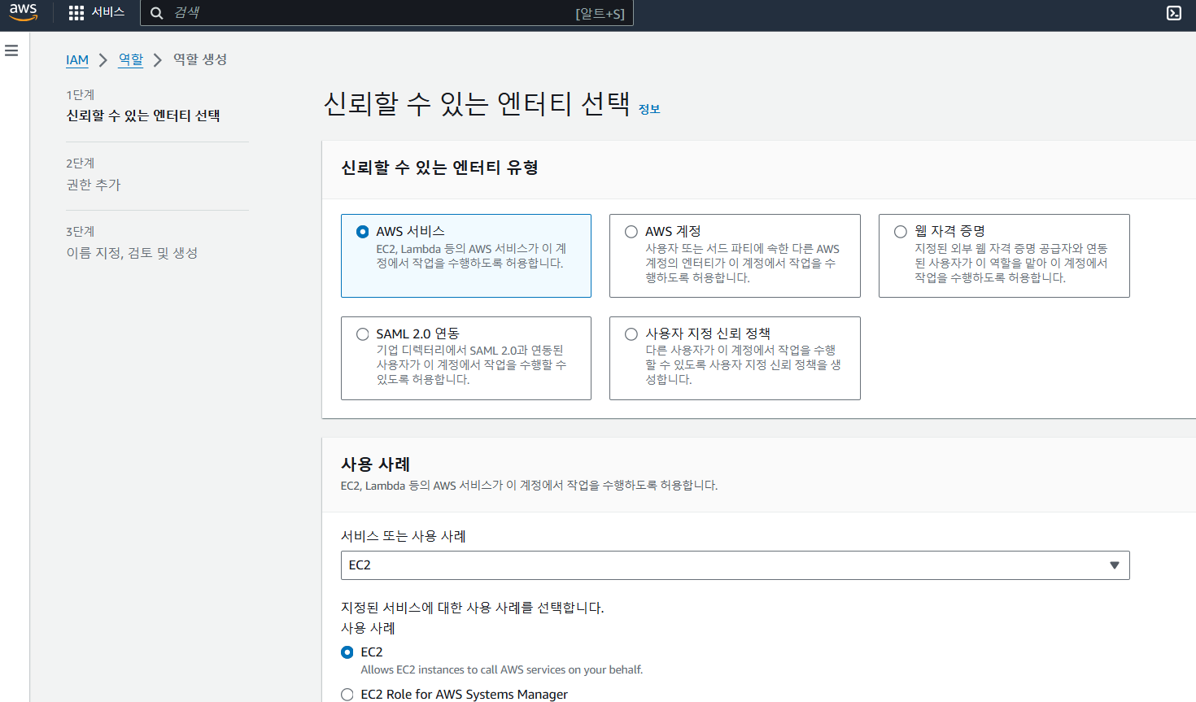Select the 웹 자격 증명 radio option

[901, 232]
